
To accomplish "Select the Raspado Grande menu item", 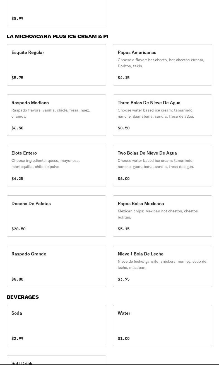I will point(56,266).
